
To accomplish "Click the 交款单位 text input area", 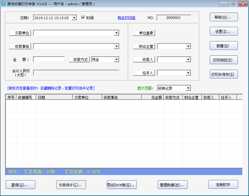I will [74, 33].
